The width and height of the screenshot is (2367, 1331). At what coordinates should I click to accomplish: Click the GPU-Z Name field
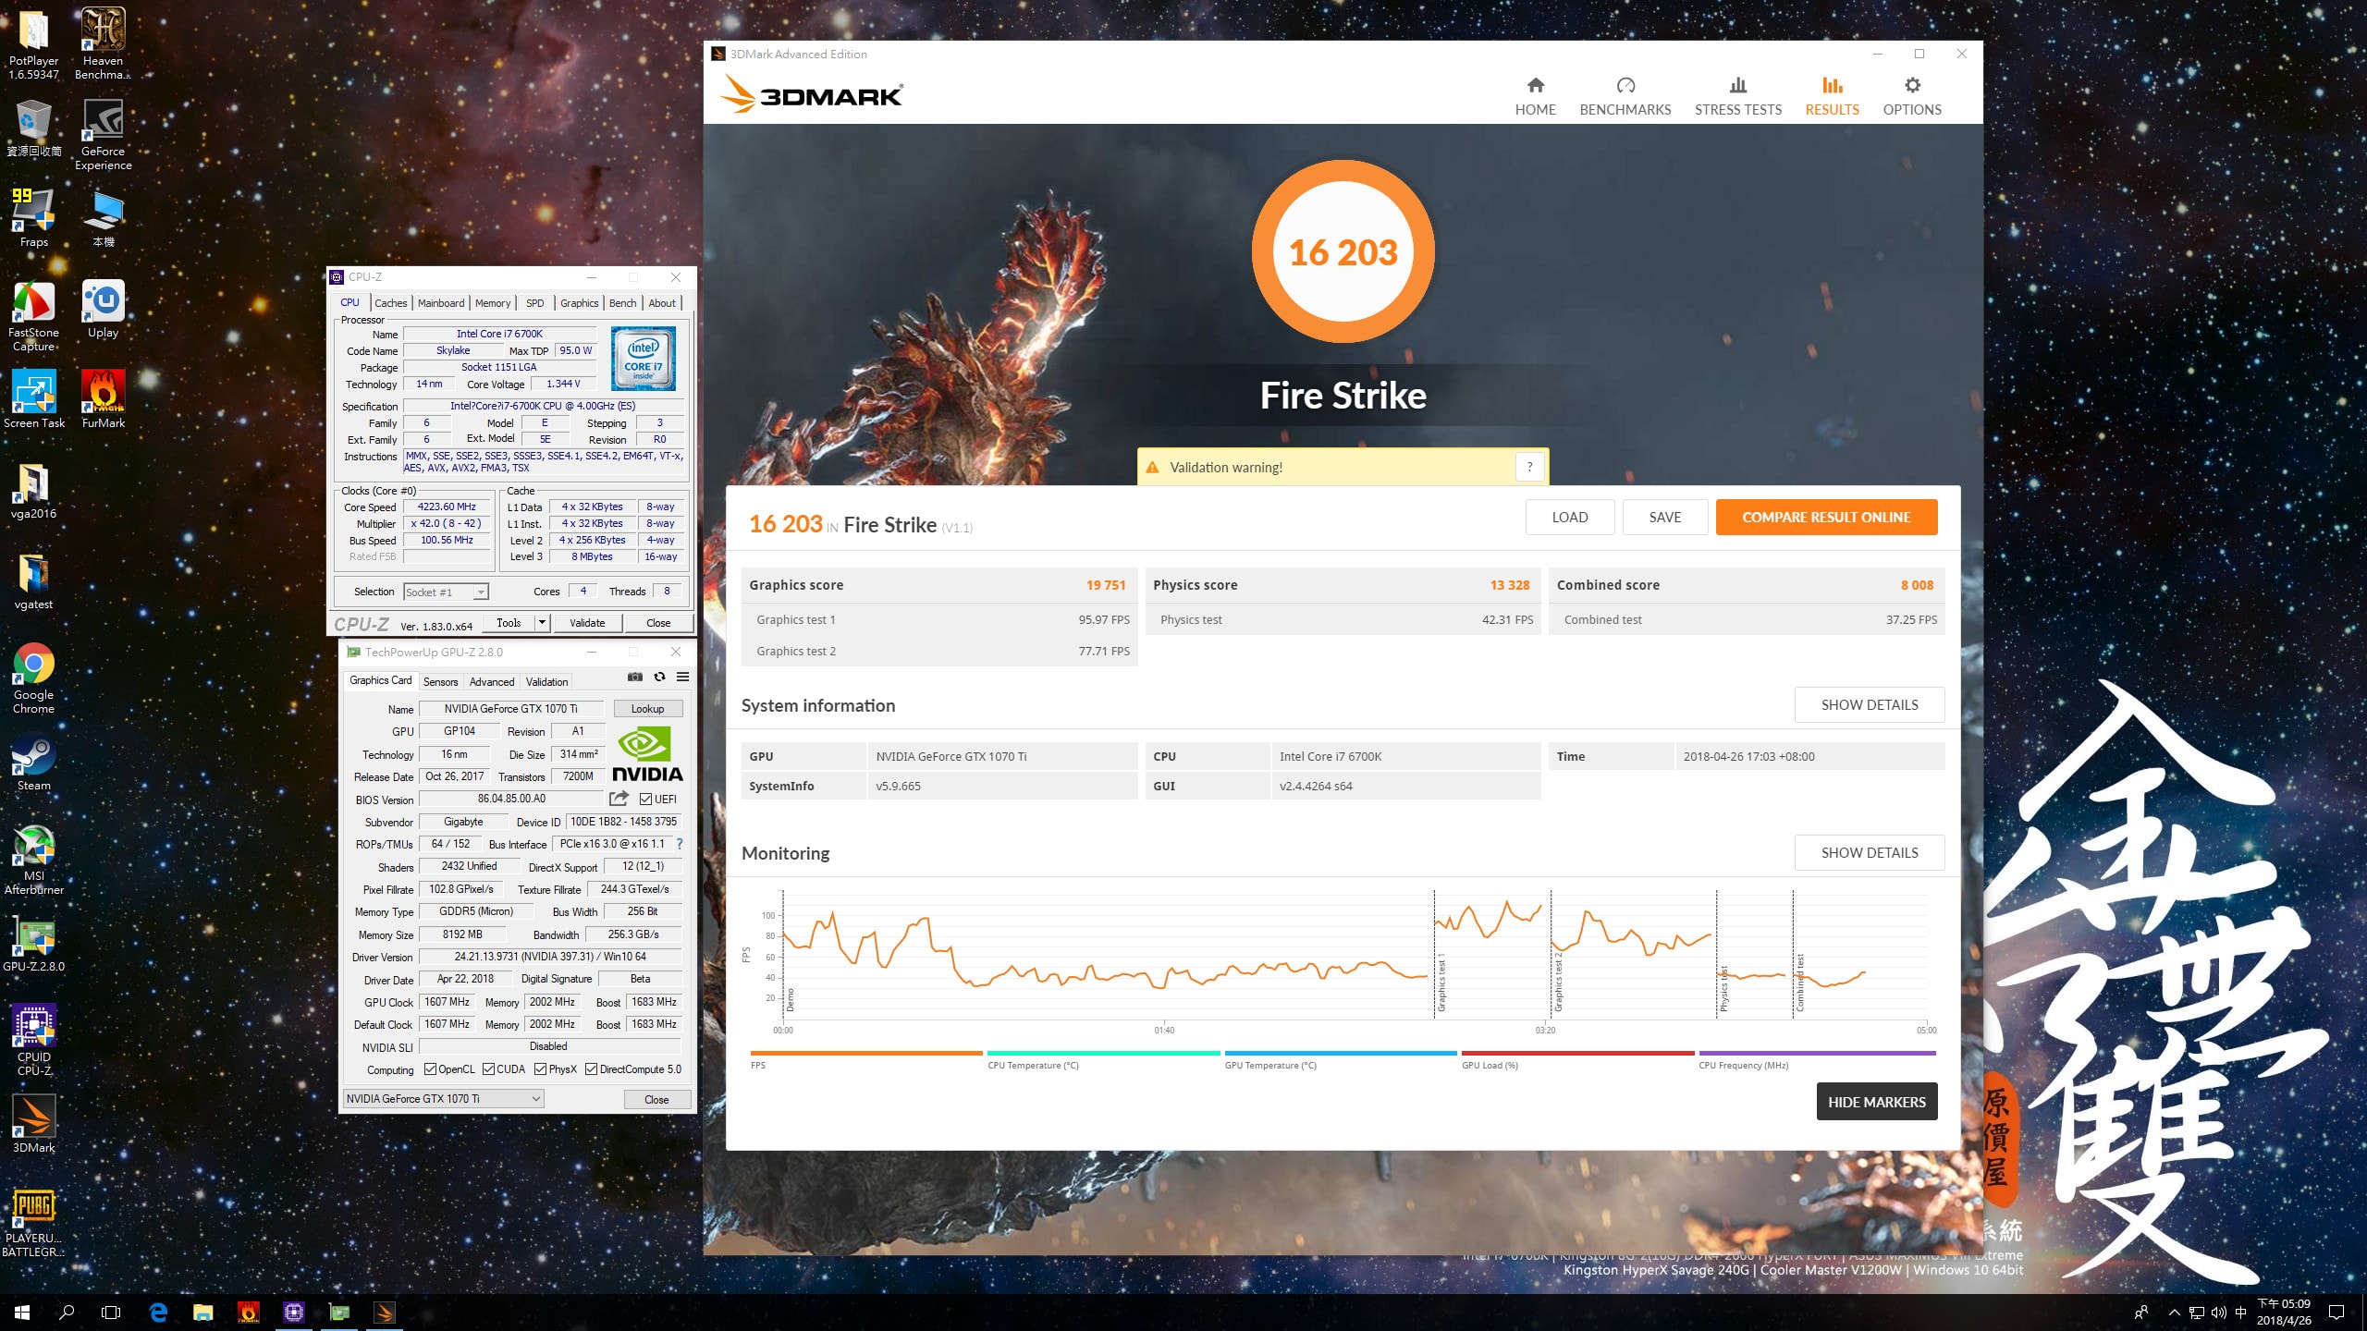[510, 709]
